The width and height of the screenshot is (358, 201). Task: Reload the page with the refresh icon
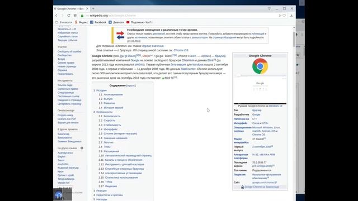[x=68, y=16]
